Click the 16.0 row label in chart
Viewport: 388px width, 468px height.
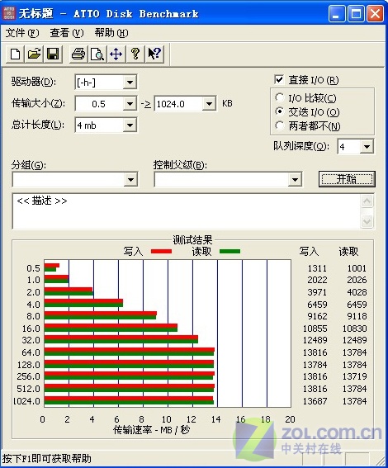click(31, 329)
